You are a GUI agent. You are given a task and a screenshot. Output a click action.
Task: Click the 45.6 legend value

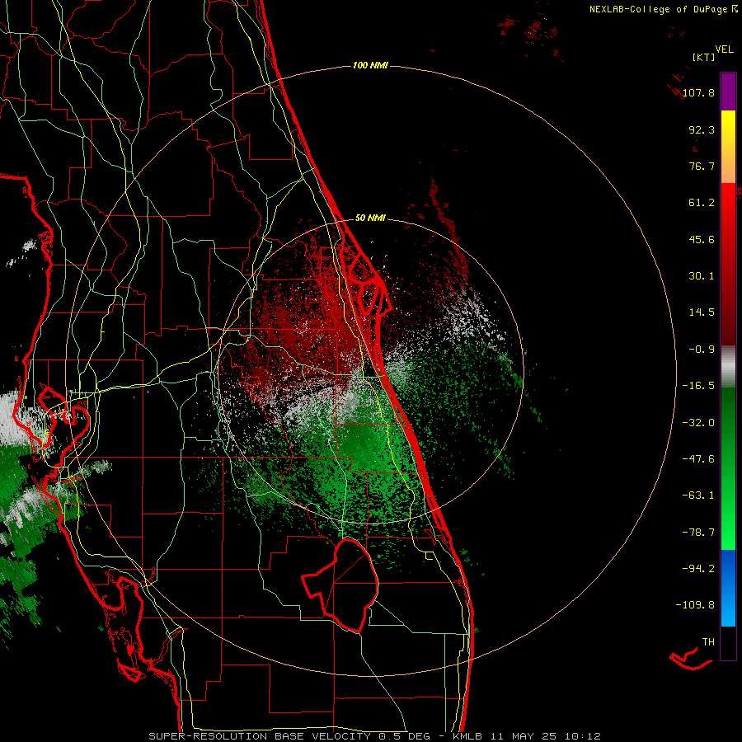pos(702,239)
